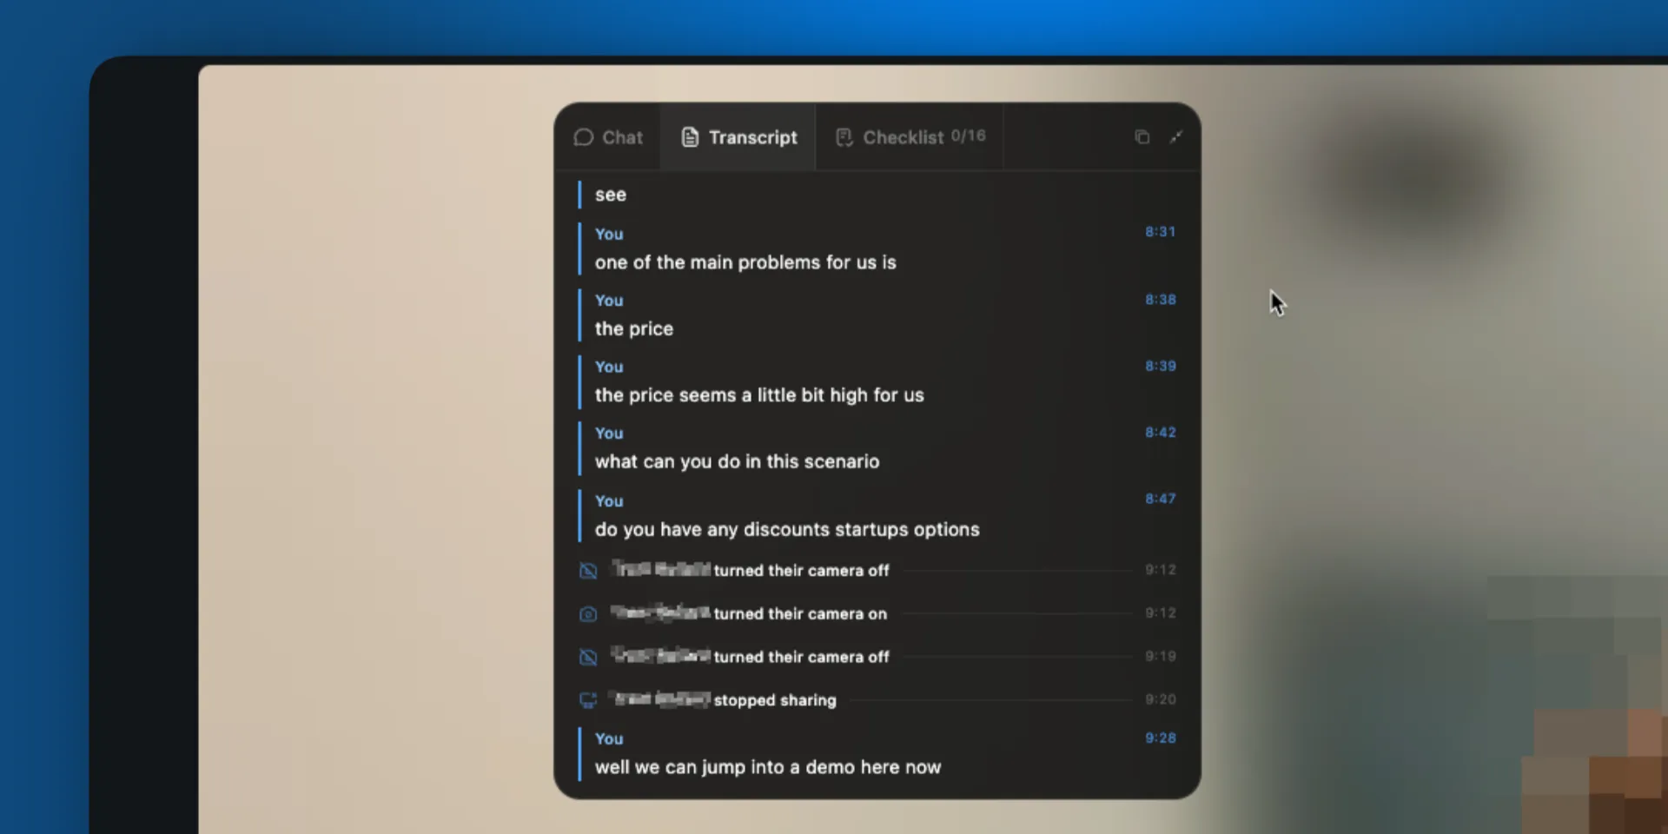This screenshot has width=1668, height=834.
Task: Jump to timestamp 9:28
Action: [1160, 738]
